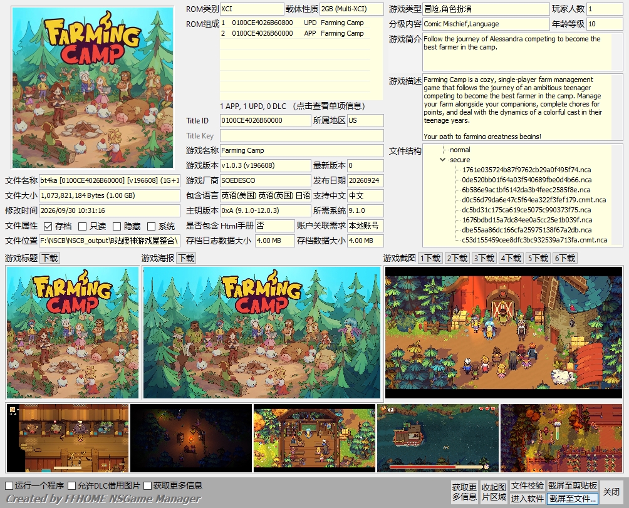
Task: Download screenshot 5 (5下载)
Action: pos(538,258)
